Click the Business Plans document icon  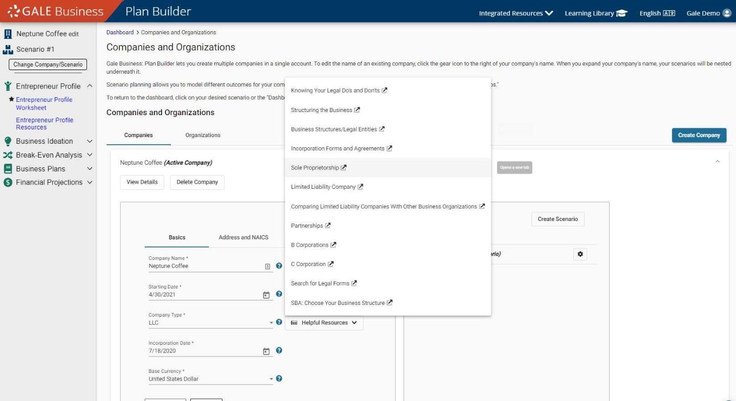pyautogui.click(x=8, y=169)
